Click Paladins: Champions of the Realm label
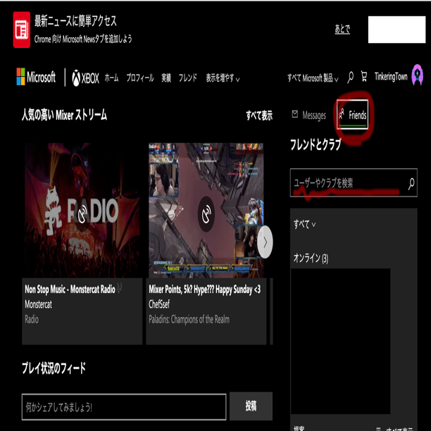This screenshot has width=431, height=431. coord(189,320)
